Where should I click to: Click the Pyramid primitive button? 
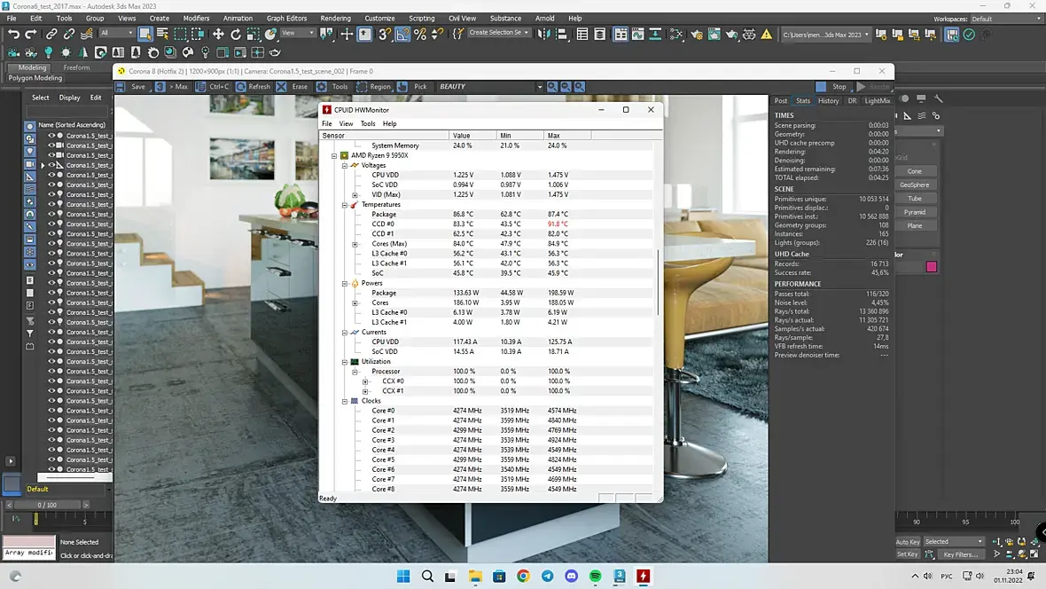pyautogui.click(x=915, y=212)
